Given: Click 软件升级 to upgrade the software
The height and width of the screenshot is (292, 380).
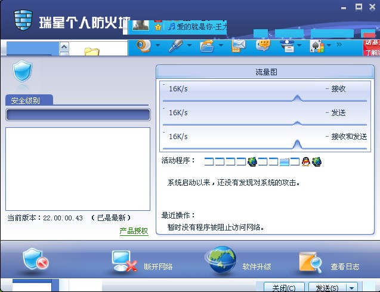Looking at the screenshot, I should click(x=257, y=266).
